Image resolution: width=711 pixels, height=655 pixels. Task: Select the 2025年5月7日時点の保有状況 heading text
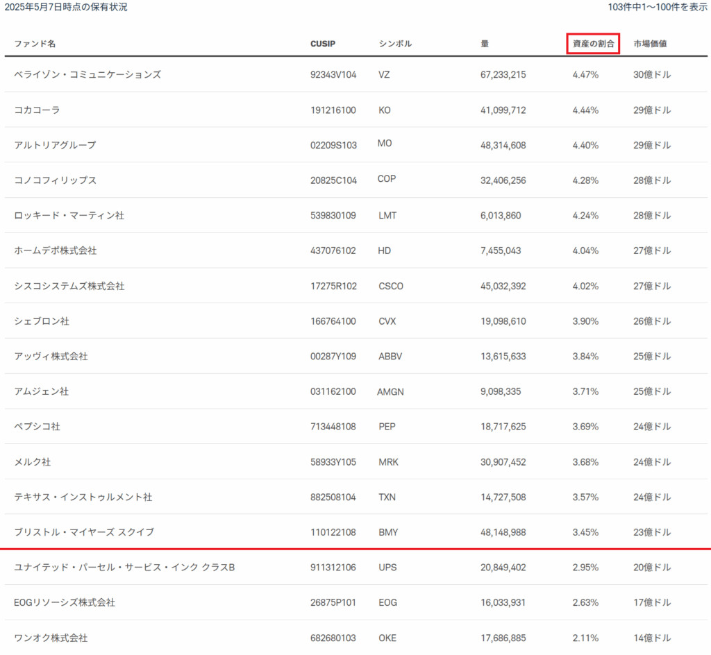pyautogui.click(x=66, y=7)
